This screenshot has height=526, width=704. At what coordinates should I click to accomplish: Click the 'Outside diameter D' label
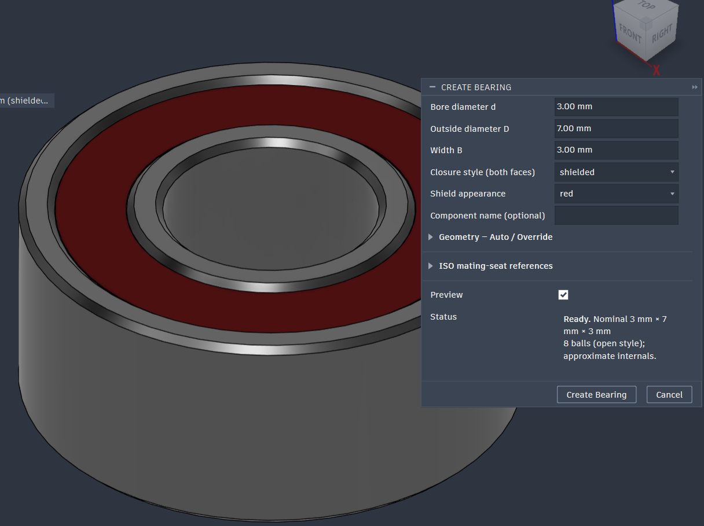[x=470, y=129]
